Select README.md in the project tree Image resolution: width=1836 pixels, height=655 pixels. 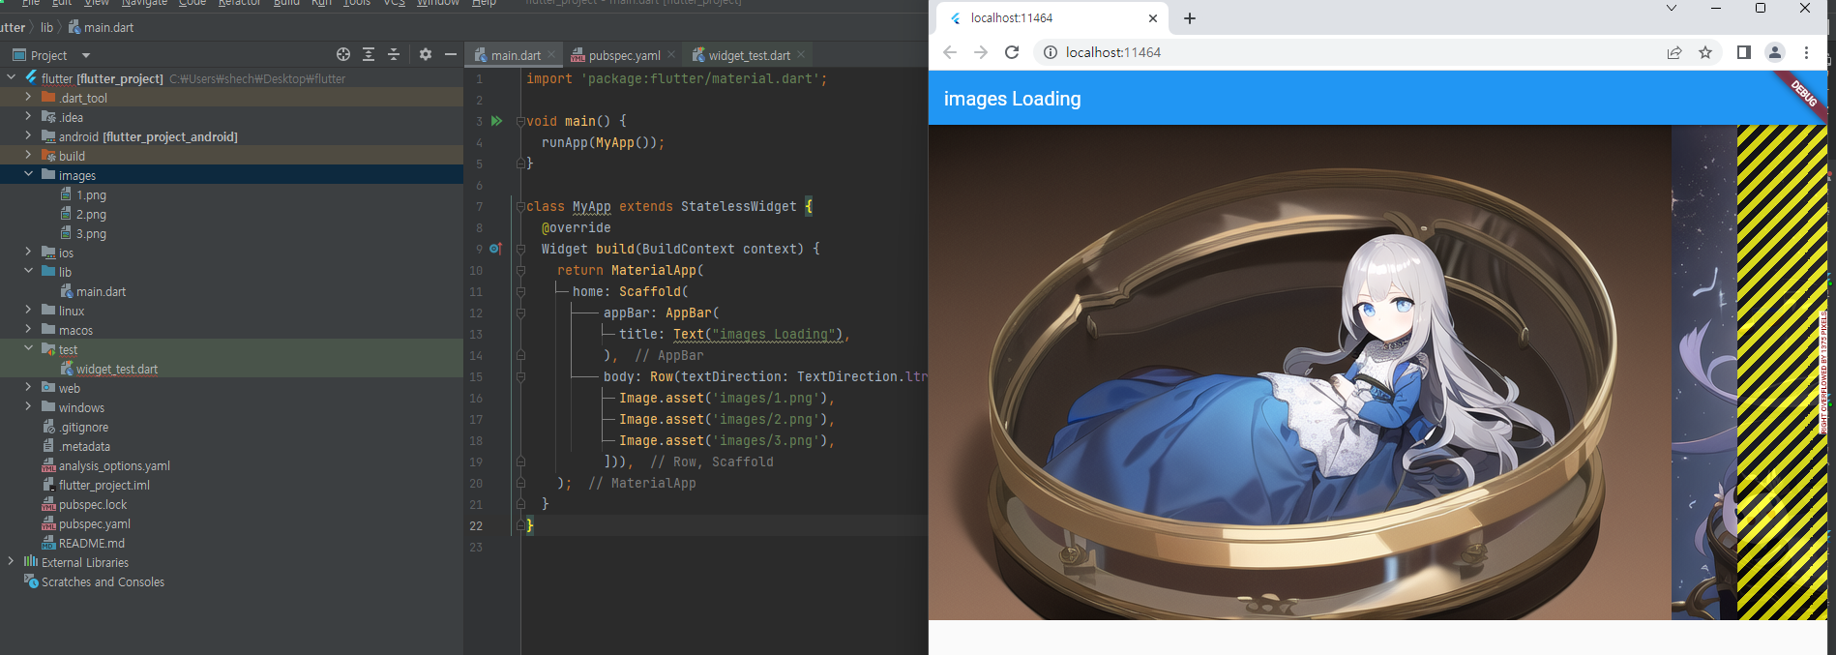coord(91,543)
